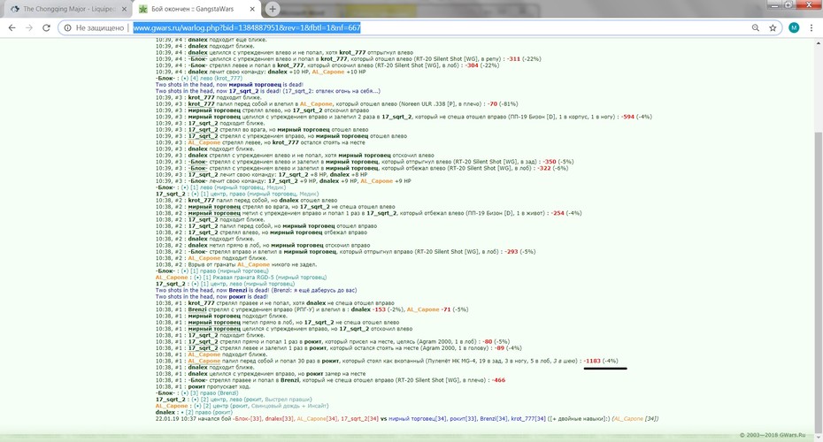Close the 'Бой окончен :: GangstaWars' tab
823x442 pixels.
pyautogui.click(x=252, y=9)
